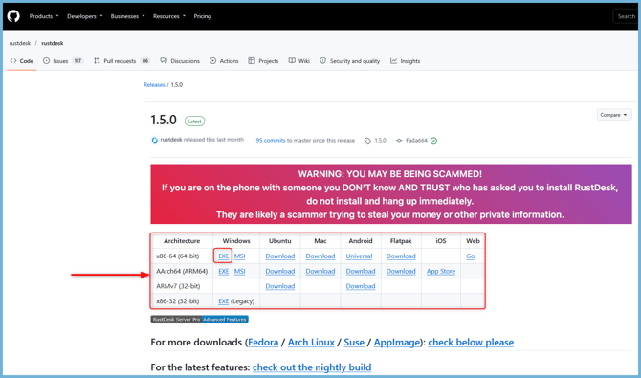The width and height of the screenshot is (641, 378).
Task: Download x86-32 legacy EXE
Action: click(223, 301)
